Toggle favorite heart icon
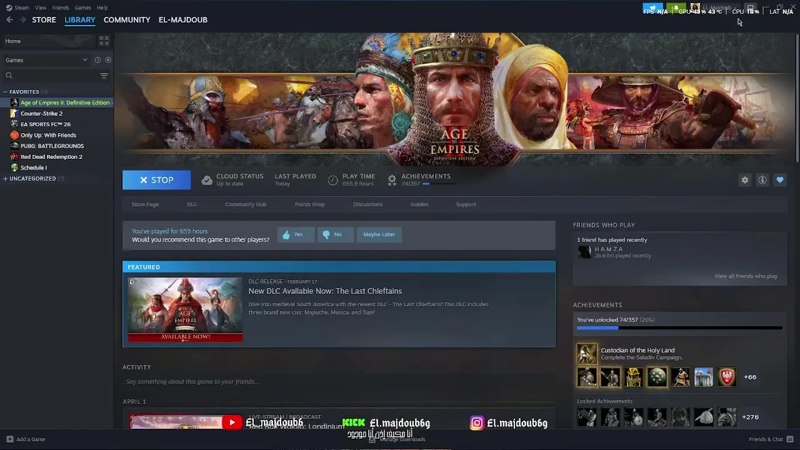 click(780, 180)
